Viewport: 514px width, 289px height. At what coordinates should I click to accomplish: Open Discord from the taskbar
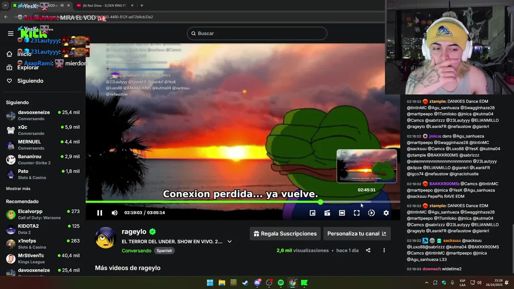257,283
